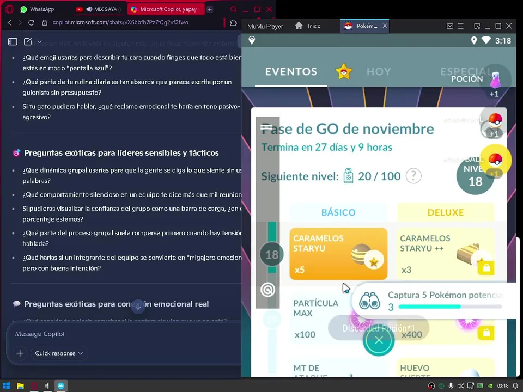Tap the yellow-highlighted Poké Ball +1 item

pyautogui.click(x=495, y=161)
